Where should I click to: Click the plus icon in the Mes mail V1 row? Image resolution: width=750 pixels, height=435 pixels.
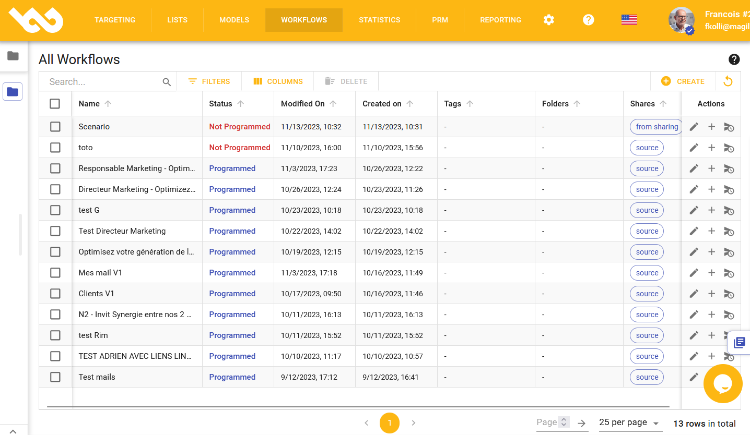711,273
